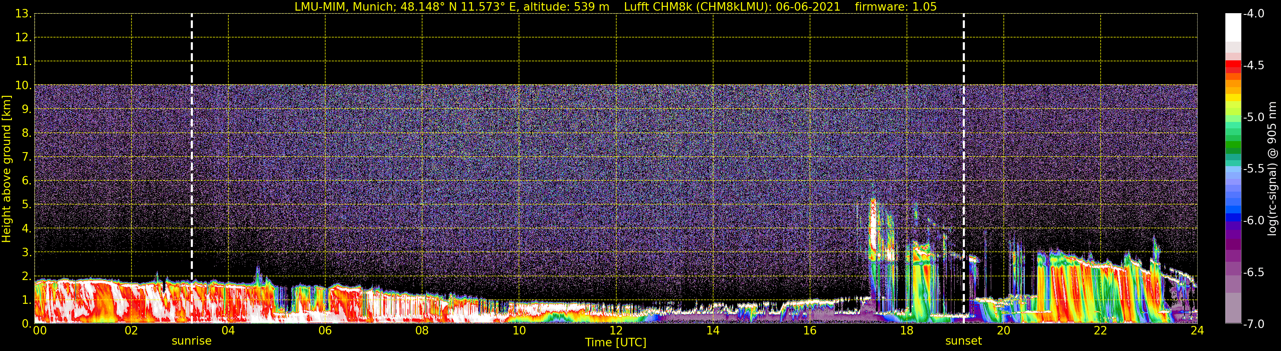Click the '04' time axis tick label

[x=228, y=331]
